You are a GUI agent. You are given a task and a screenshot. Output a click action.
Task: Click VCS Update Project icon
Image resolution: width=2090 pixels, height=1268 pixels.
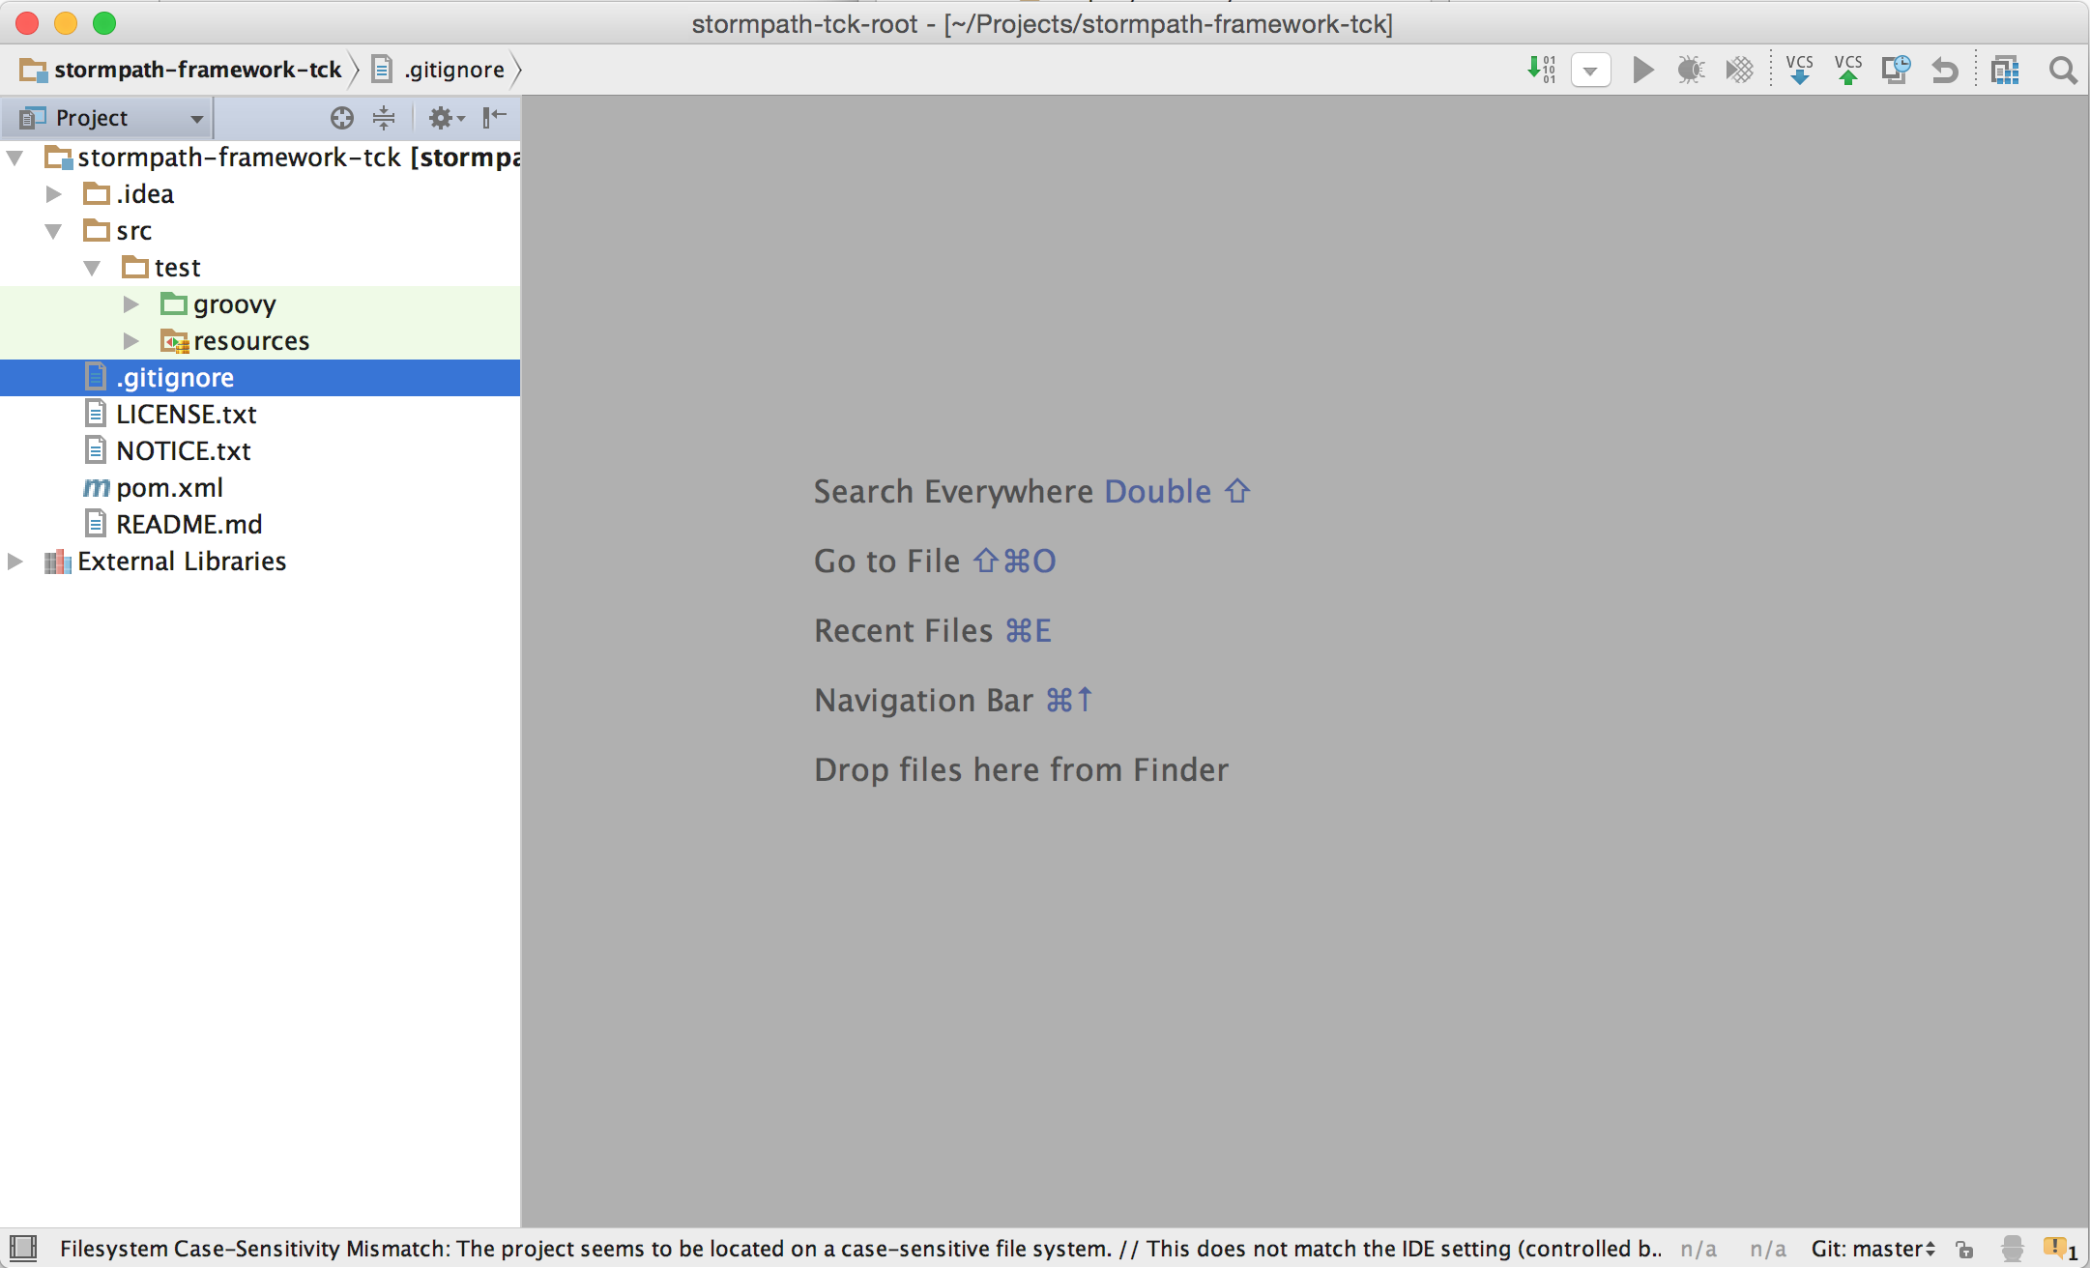1799,70
